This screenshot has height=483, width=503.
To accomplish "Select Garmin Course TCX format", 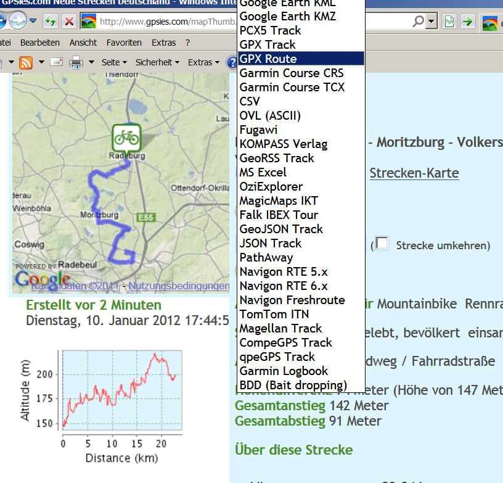I will click(301, 88).
